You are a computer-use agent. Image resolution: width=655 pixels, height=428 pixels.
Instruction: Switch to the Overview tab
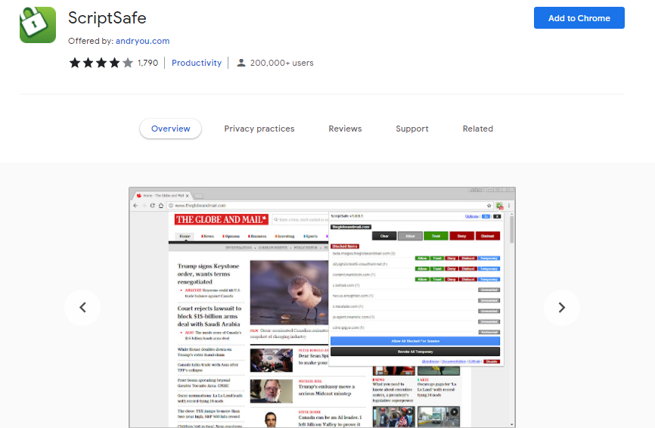[x=170, y=129]
